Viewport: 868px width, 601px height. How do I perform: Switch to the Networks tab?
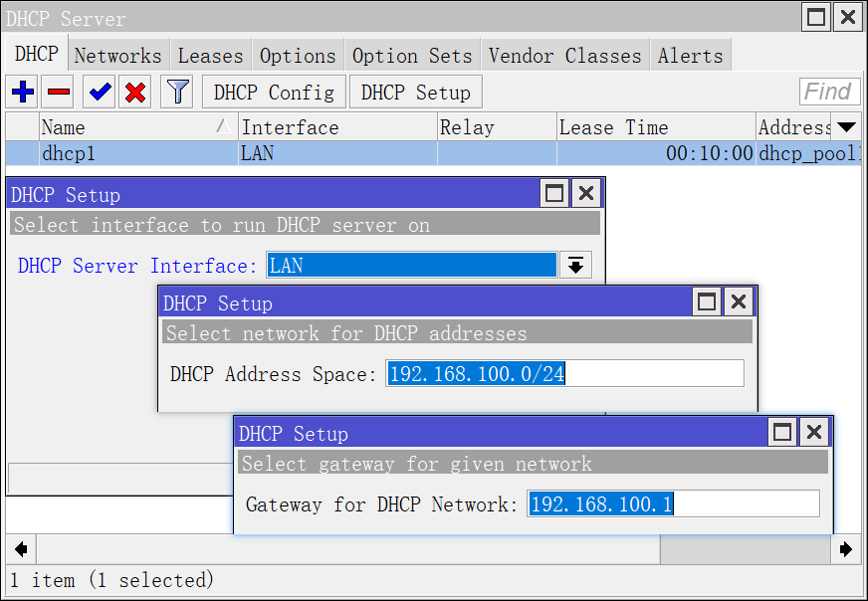tap(117, 56)
